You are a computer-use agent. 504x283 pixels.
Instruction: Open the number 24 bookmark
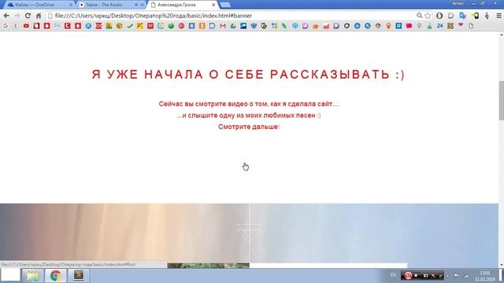click(x=439, y=26)
